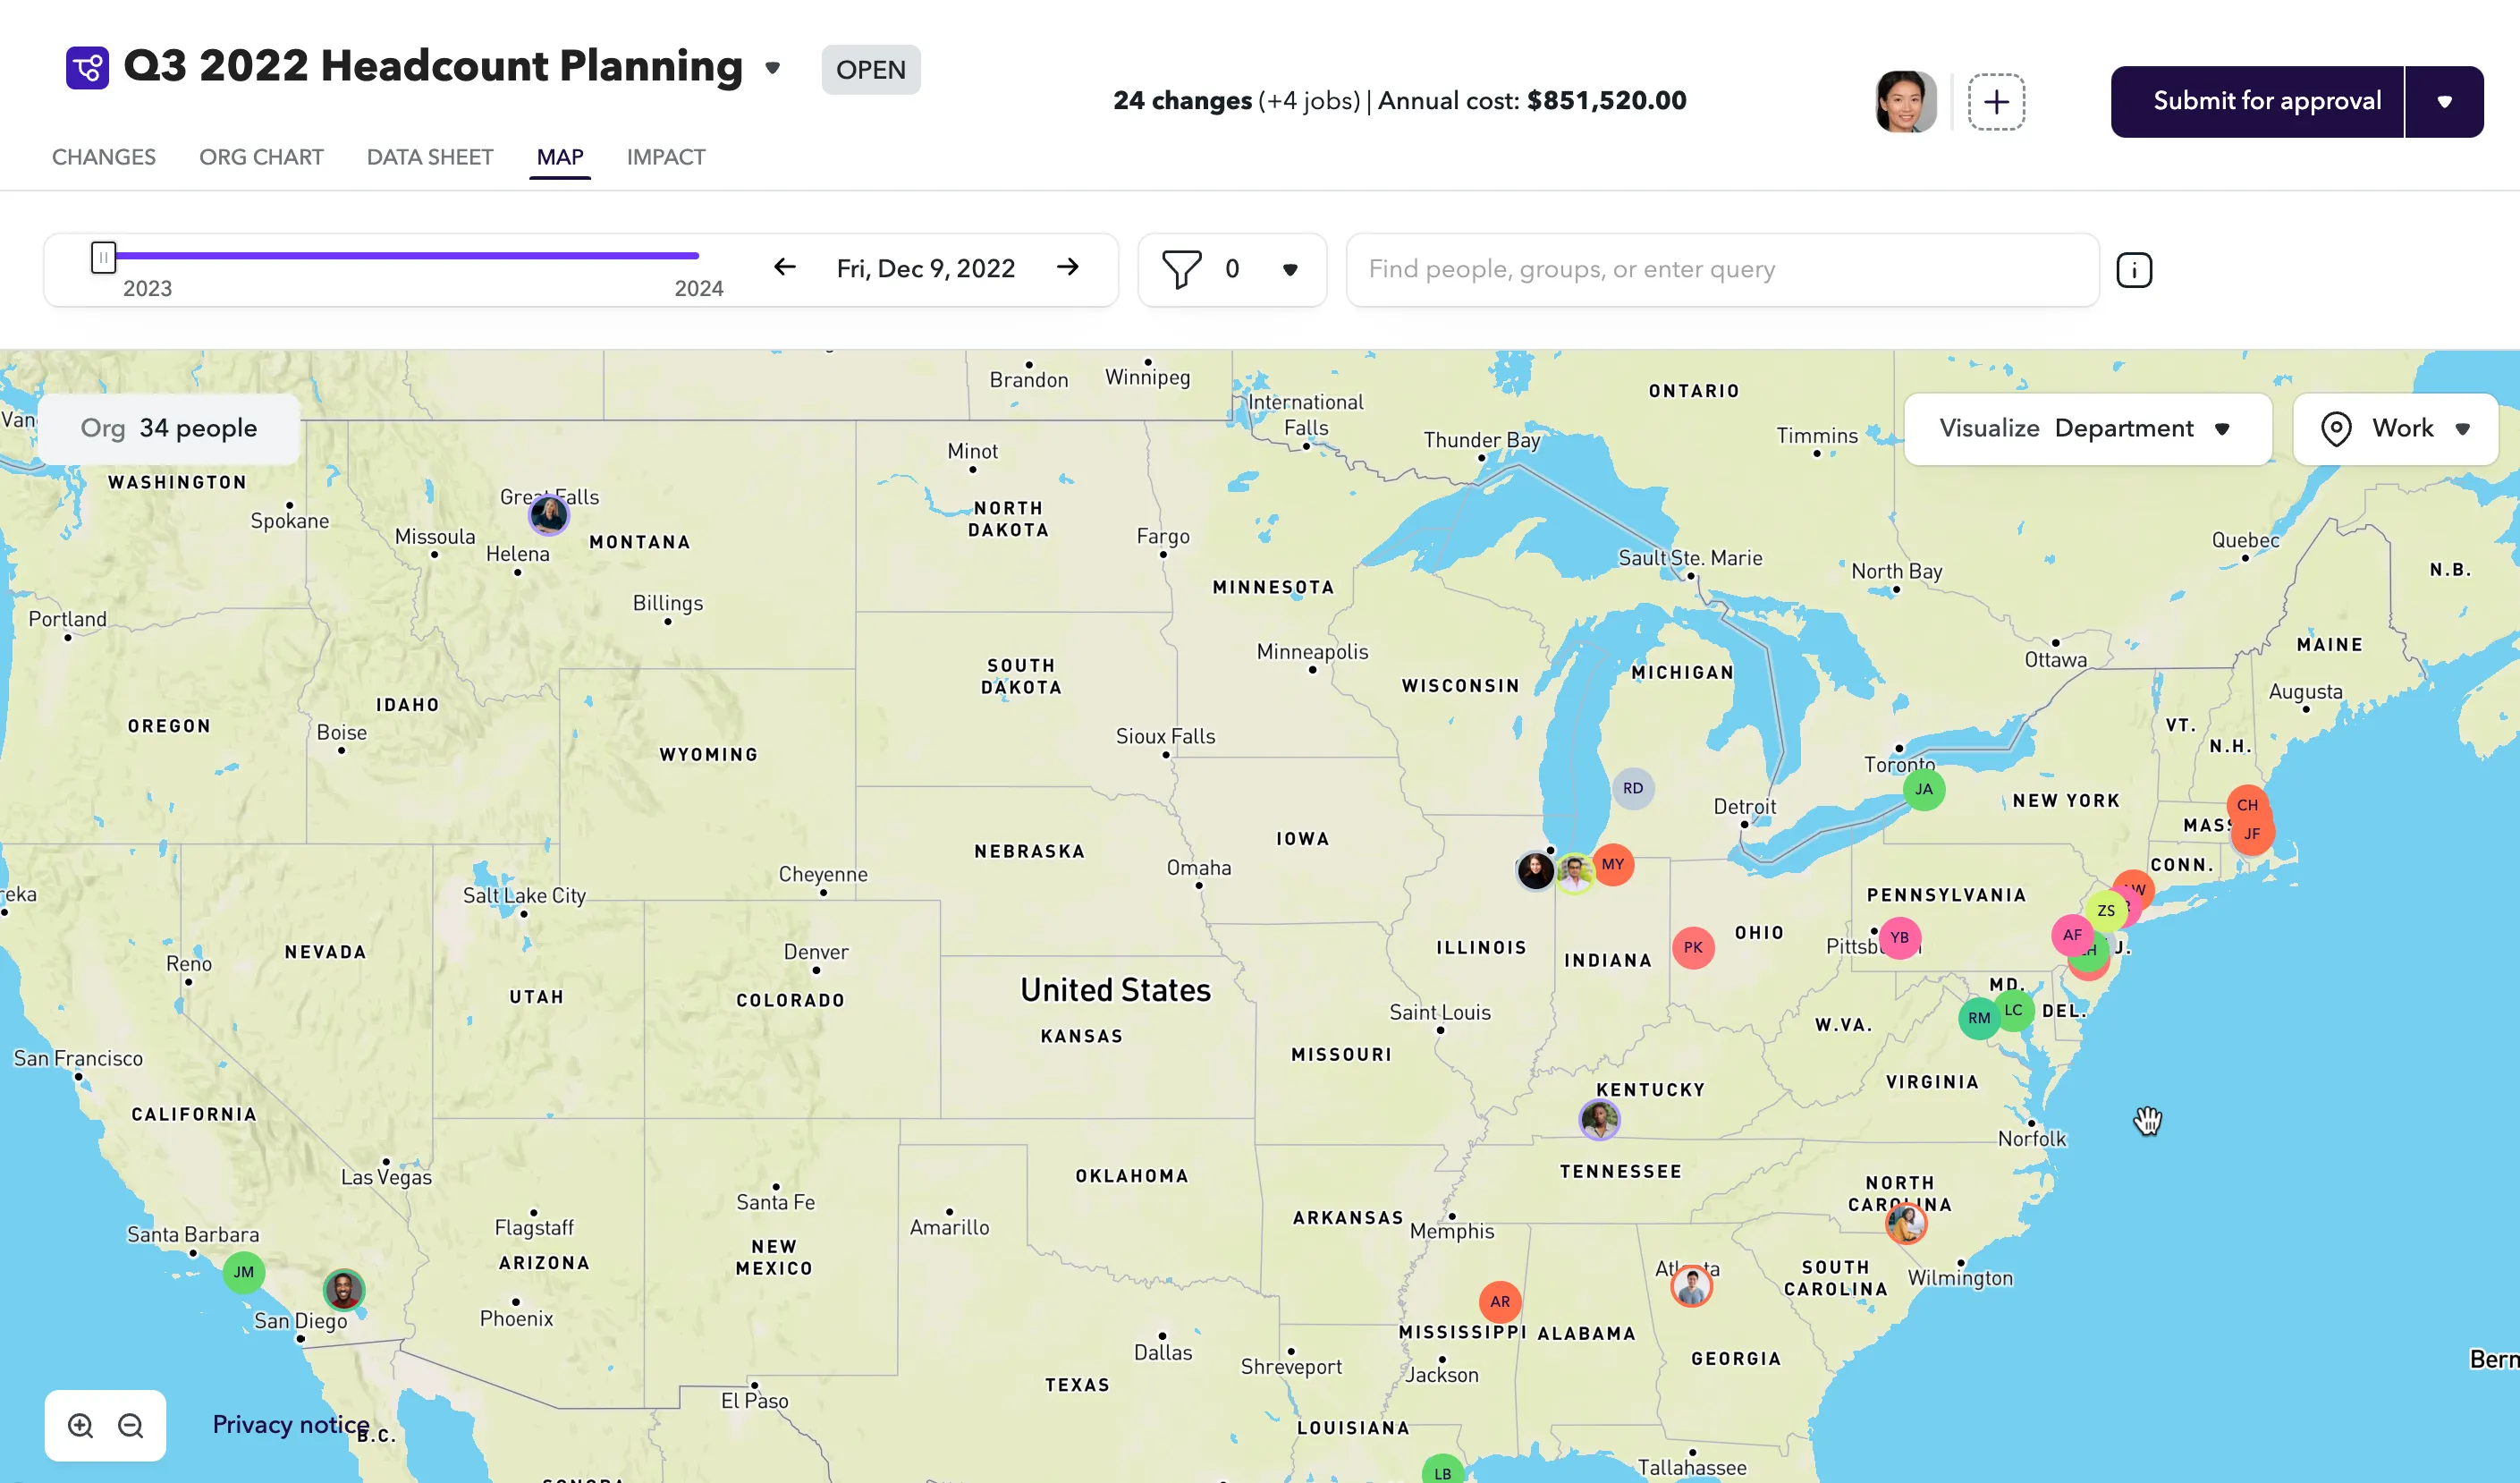Click the Find people search field
2520x1483 pixels.
point(1722,269)
